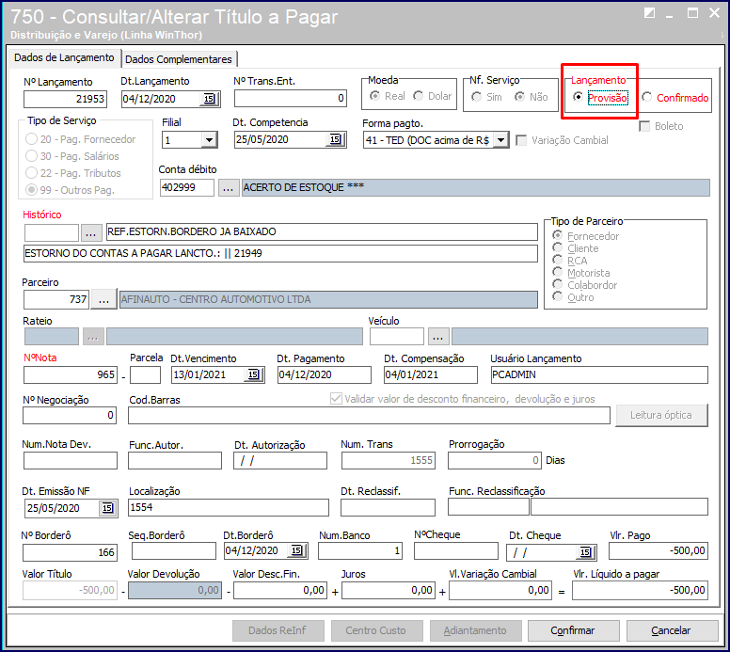Select 30 - Pag. Salários radio

pyautogui.click(x=31, y=155)
